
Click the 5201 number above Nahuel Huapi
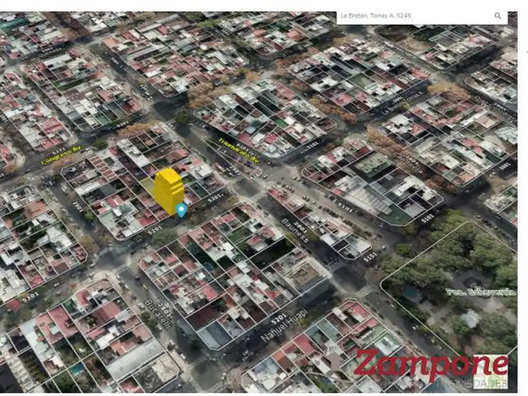pyautogui.click(x=278, y=320)
